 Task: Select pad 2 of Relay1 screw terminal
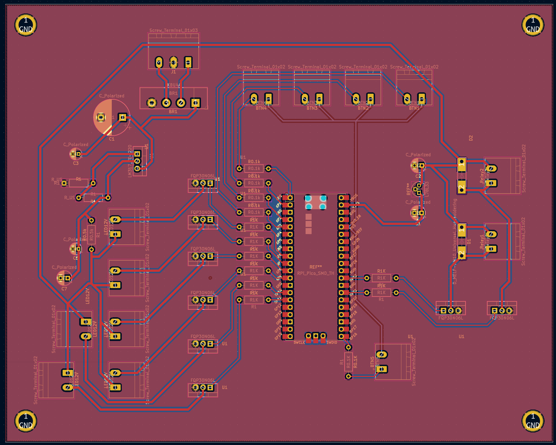(x=491, y=234)
